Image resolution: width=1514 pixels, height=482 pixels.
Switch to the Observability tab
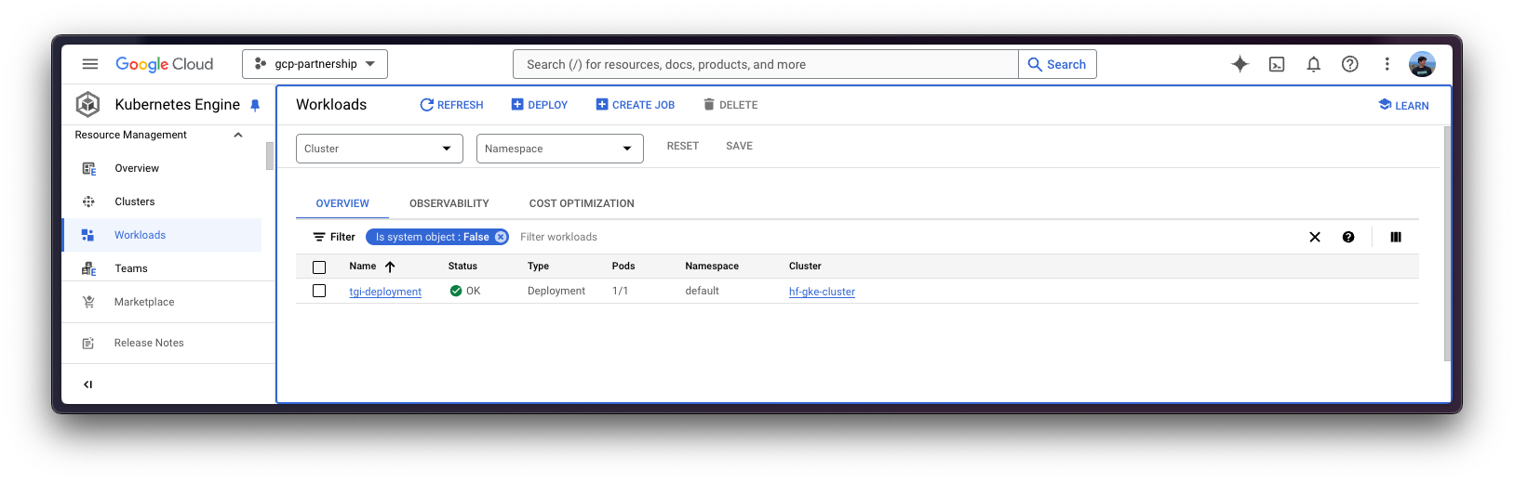click(x=449, y=203)
